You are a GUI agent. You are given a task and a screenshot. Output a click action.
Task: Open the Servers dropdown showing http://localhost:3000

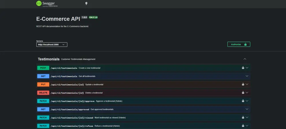52,45
